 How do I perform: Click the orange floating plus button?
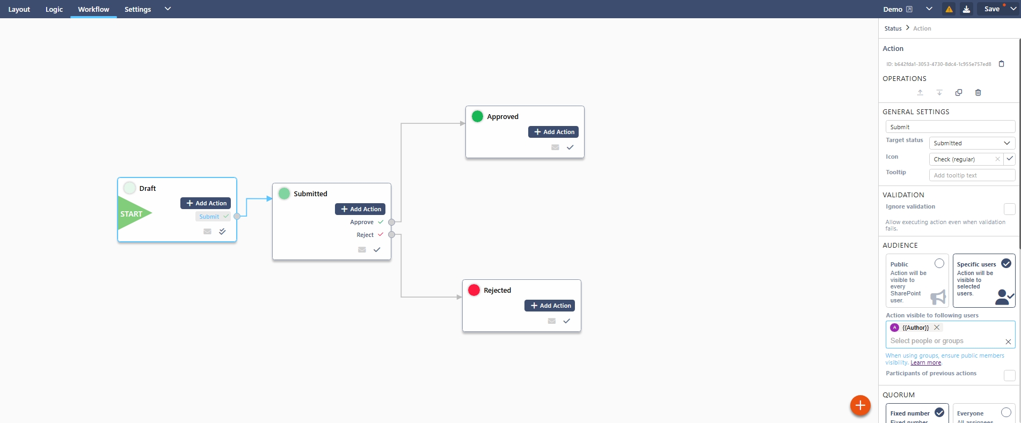pos(860,405)
